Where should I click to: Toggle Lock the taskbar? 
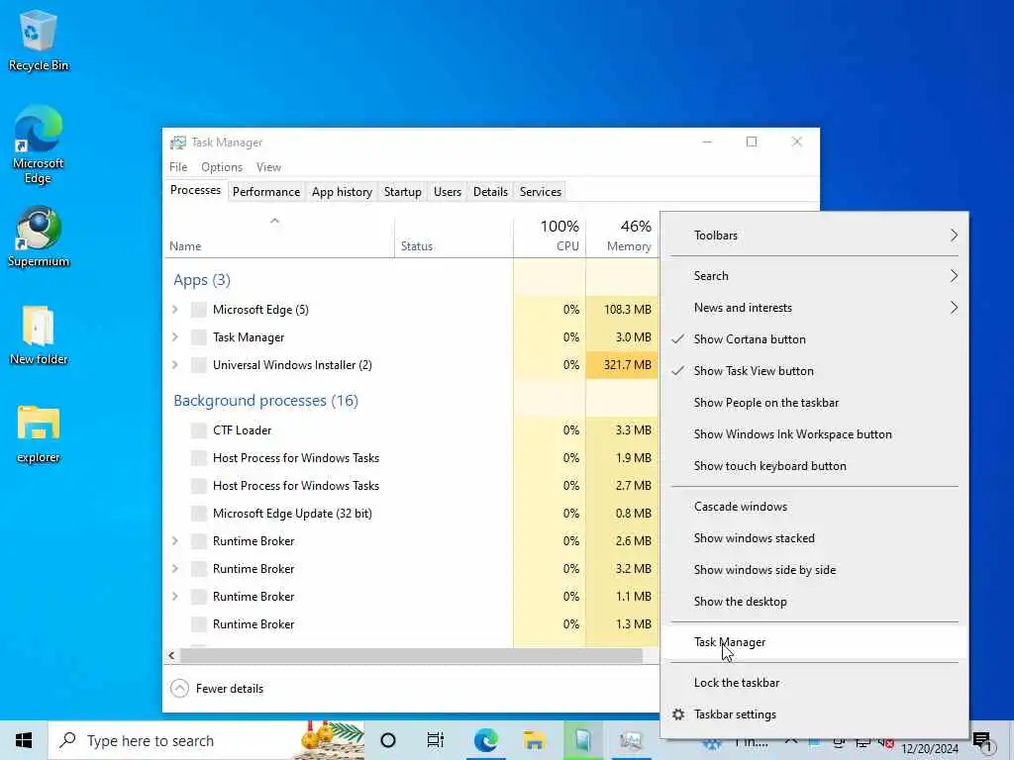(814, 683)
